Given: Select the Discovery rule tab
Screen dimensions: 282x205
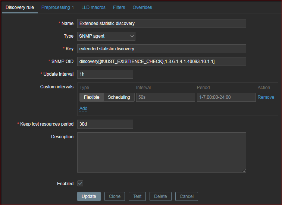Looking at the screenshot, I should tap(19, 7).
